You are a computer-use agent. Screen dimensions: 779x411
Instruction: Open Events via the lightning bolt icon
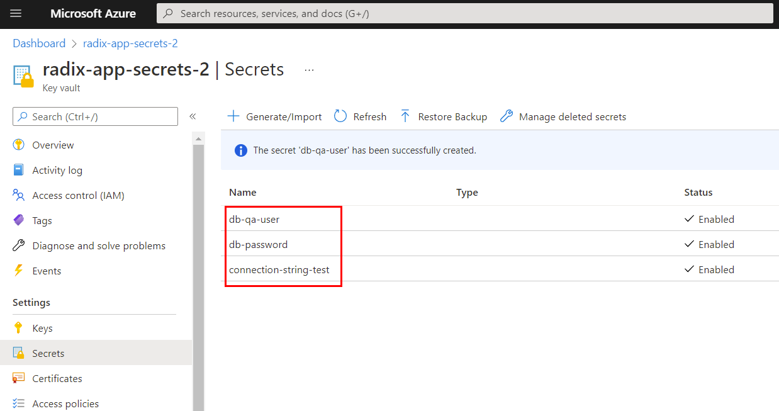pos(20,270)
